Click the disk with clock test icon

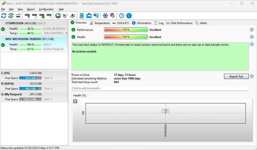[x=35, y=16]
